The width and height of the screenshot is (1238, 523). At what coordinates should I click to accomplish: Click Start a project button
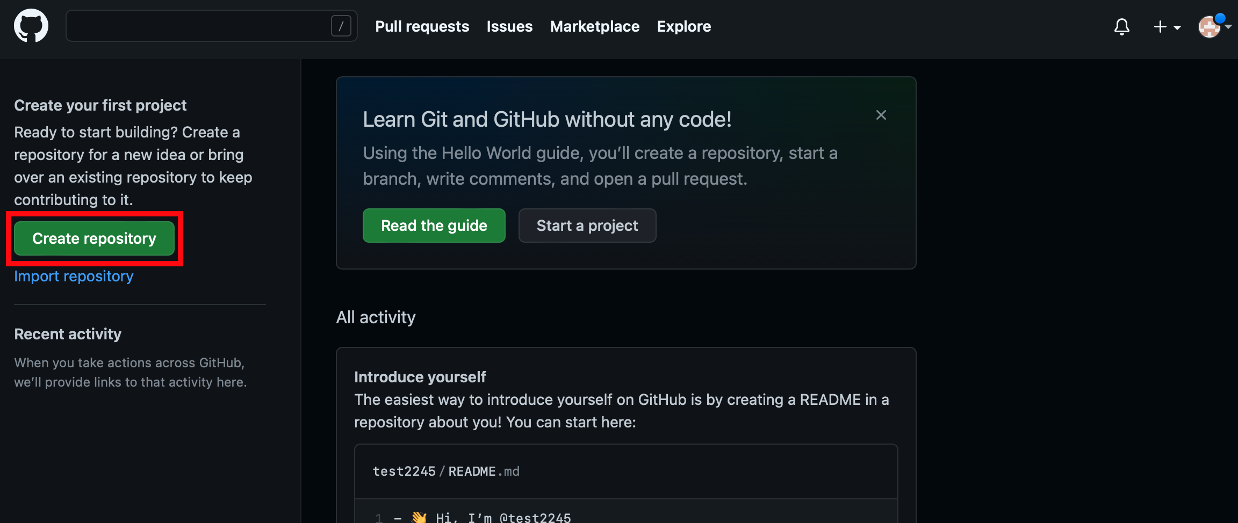click(587, 226)
